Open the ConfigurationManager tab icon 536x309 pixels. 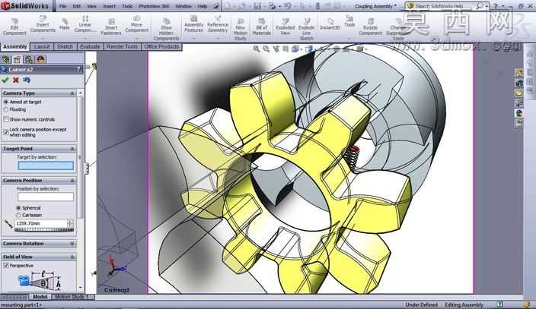pos(29,59)
